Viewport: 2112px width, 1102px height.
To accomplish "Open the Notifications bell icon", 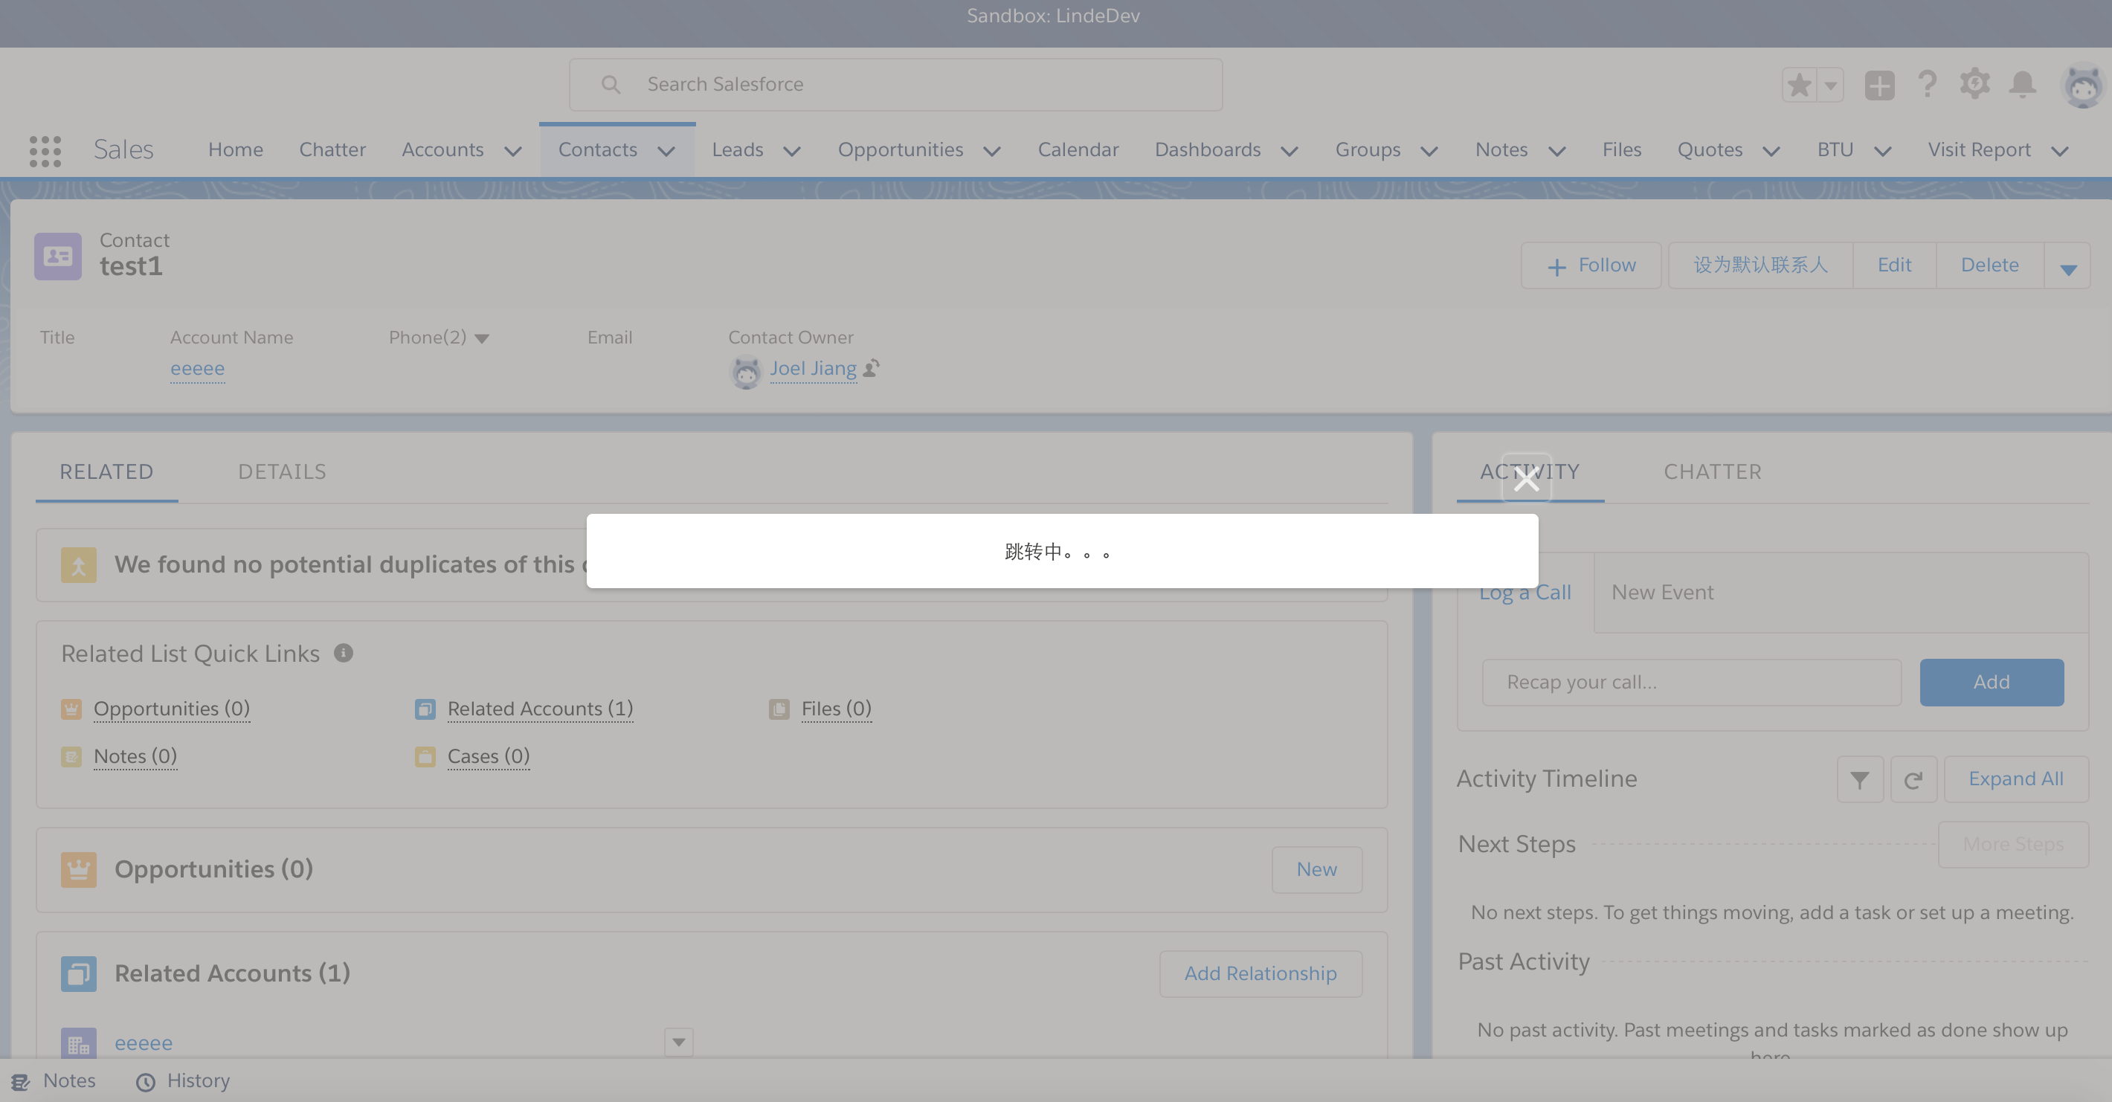I will point(2023,83).
